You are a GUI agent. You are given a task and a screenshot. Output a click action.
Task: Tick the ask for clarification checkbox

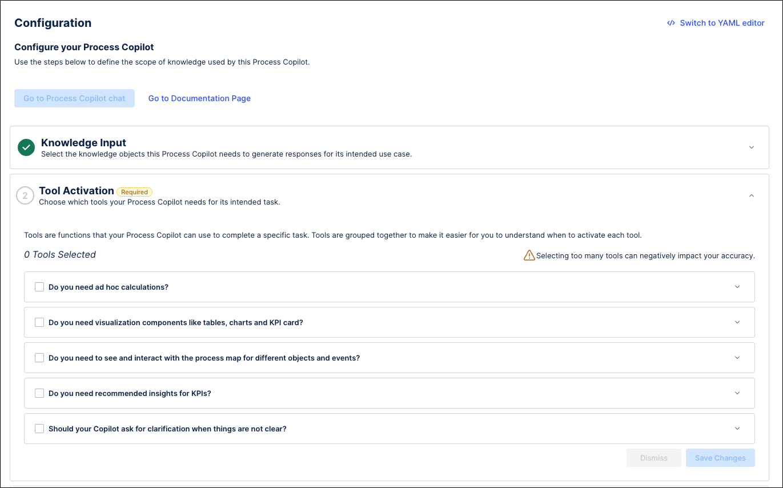39,429
